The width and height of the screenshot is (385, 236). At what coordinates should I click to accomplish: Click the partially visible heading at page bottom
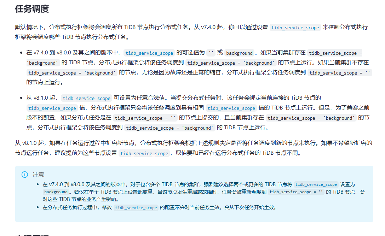click(x=32, y=235)
